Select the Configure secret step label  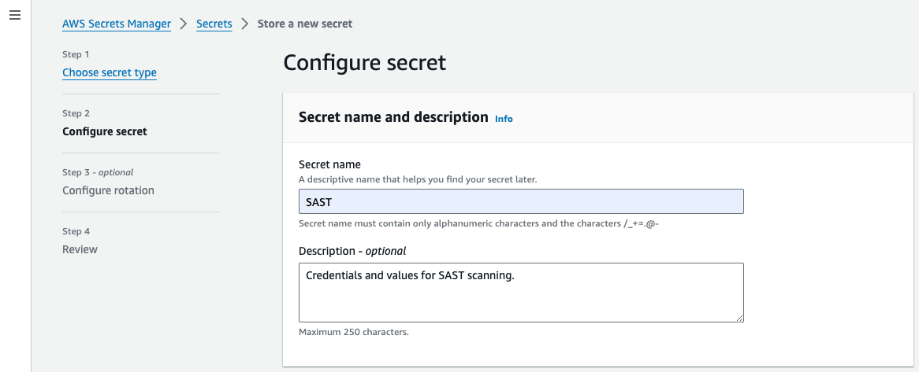(105, 131)
